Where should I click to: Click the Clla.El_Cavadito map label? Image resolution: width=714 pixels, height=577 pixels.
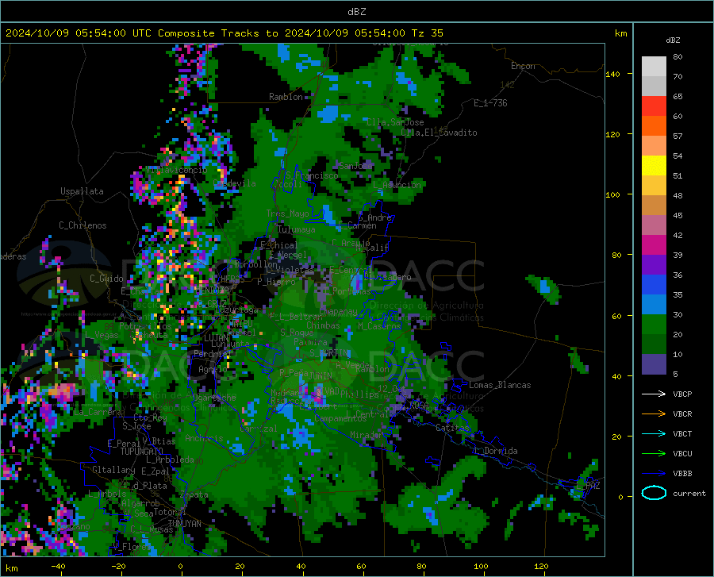tap(439, 133)
